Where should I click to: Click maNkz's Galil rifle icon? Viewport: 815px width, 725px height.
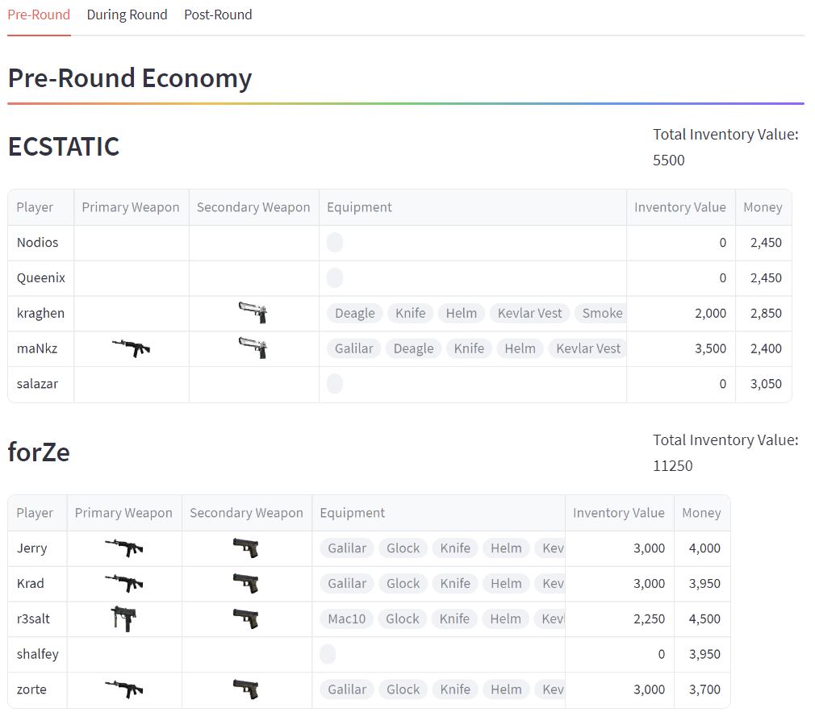click(131, 348)
